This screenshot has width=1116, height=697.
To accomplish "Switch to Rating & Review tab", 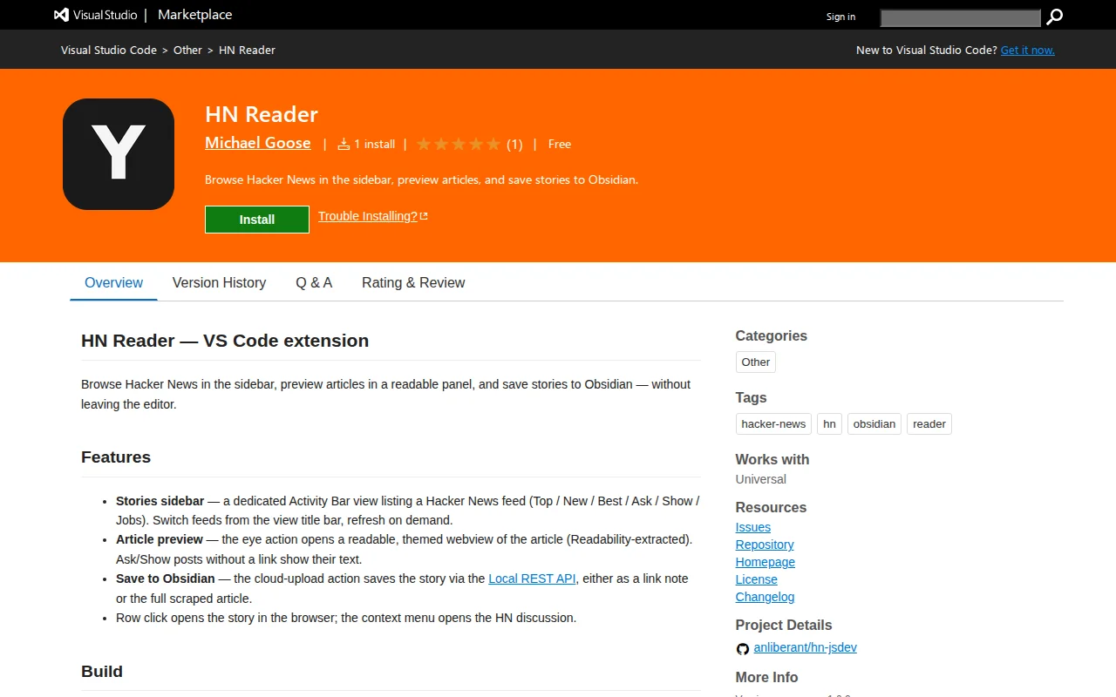I will 413,282.
